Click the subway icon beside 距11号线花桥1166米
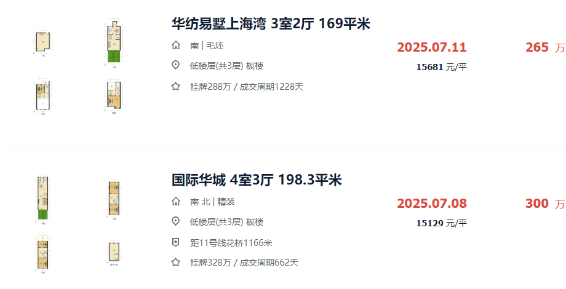Viewport: 566px width, 289px height. (176, 242)
